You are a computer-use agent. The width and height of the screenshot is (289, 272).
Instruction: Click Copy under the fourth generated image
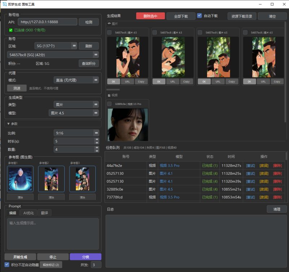click(277, 81)
